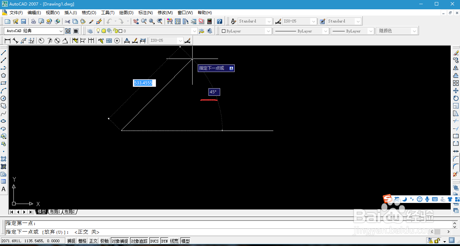
Task: Save the drawing with the floppy icon
Action: (23, 21)
